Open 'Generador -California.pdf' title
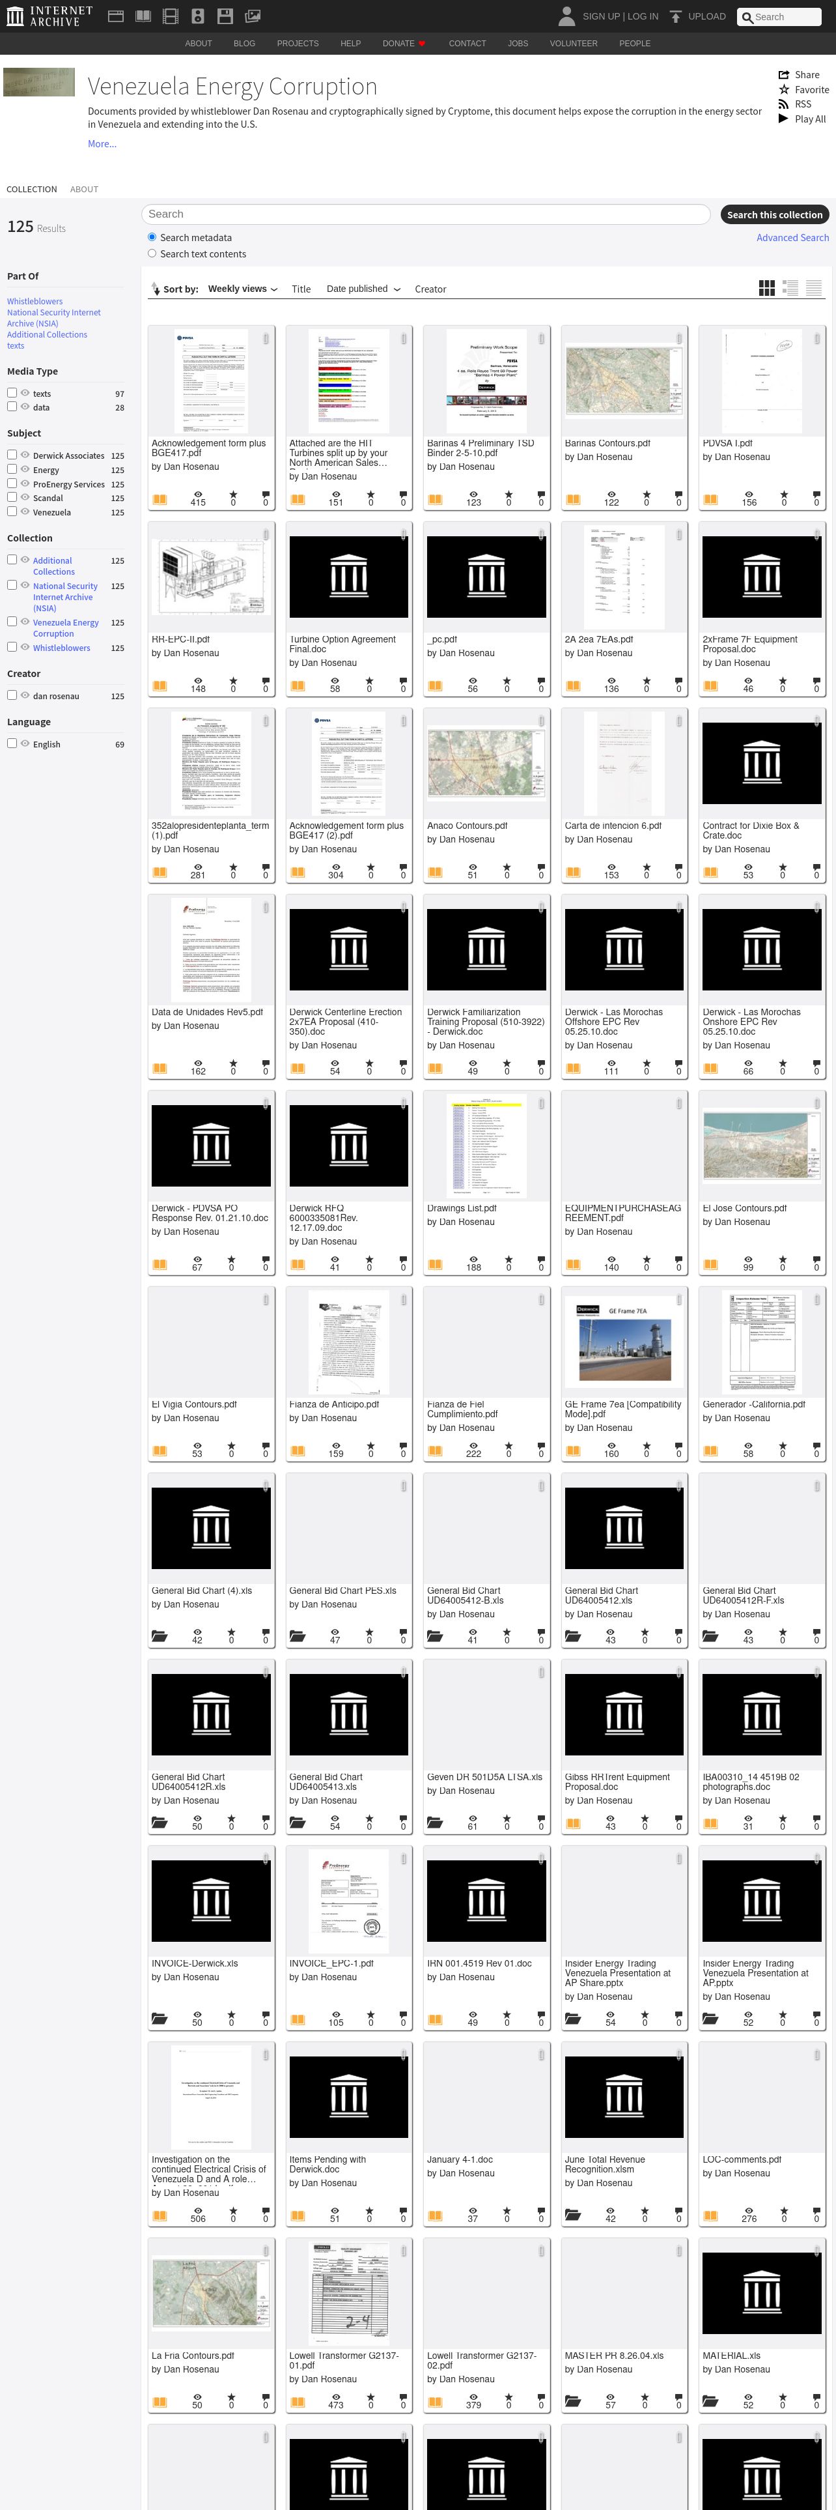Screen dimensions: 836x2510 coord(754,1404)
